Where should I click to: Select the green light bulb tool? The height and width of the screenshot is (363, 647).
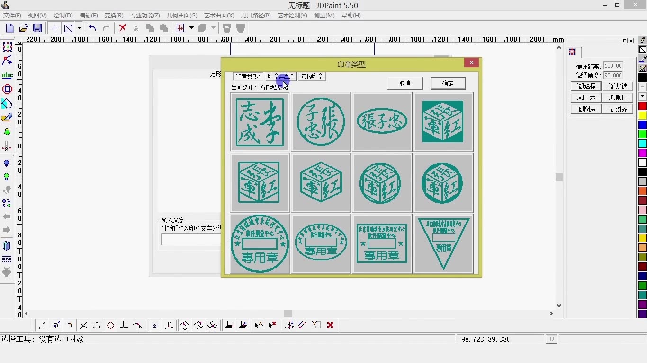(7, 176)
